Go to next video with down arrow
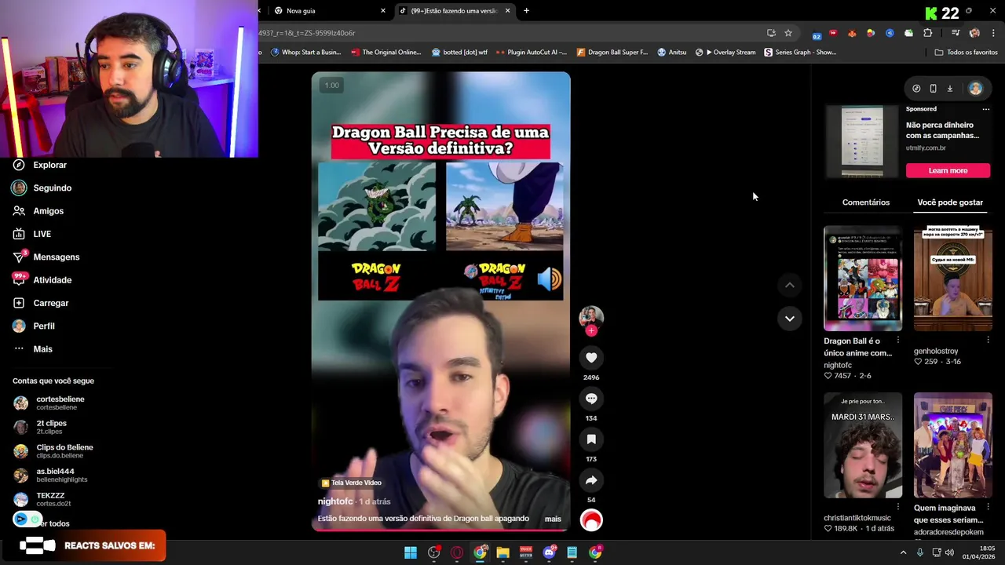Screen dimensions: 1005x565 coord(790,318)
